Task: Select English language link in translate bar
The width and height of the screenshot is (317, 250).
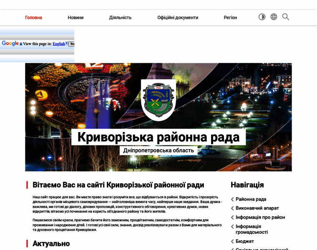Action: [58, 44]
